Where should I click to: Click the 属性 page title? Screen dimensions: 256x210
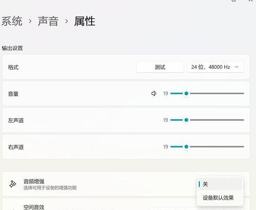tap(84, 21)
